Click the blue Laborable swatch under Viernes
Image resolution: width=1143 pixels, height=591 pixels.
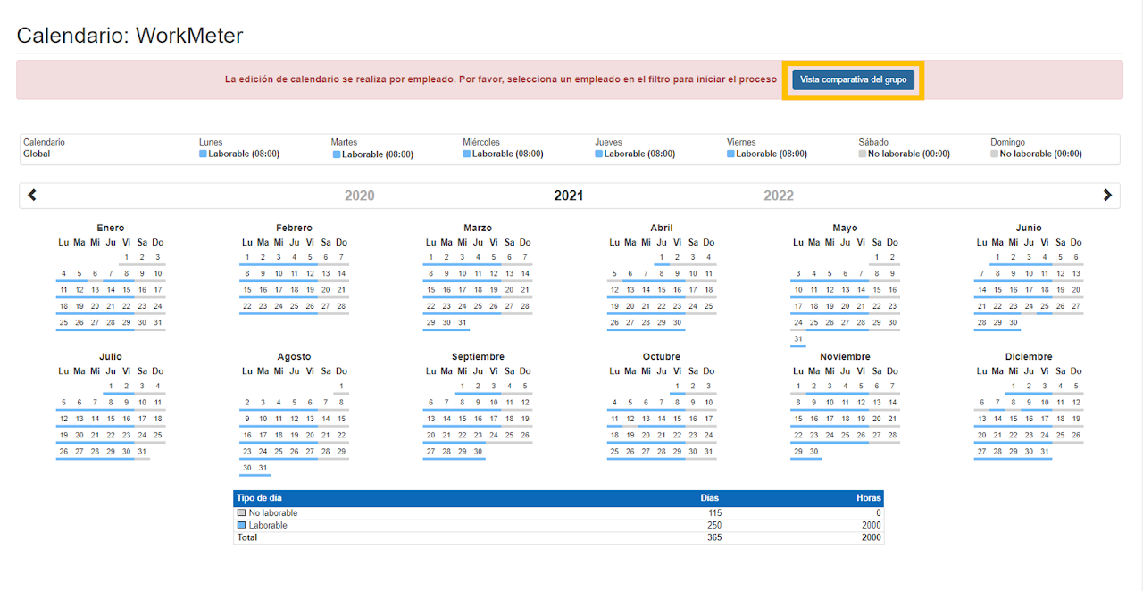[731, 154]
